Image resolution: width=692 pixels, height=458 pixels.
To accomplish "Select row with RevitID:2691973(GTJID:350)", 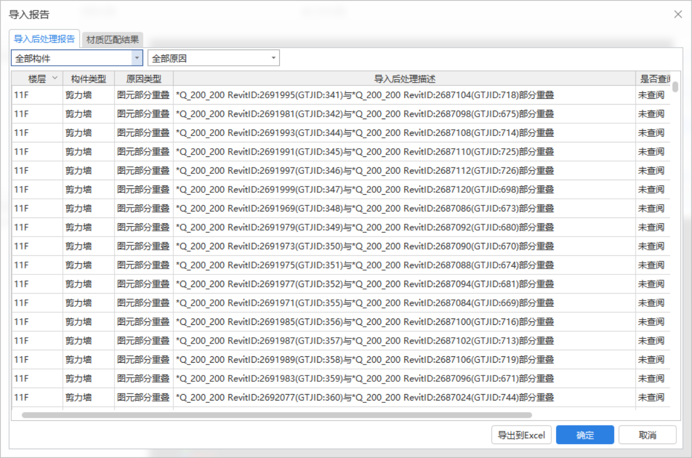I will pyautogui.click(x=341, y=246).
